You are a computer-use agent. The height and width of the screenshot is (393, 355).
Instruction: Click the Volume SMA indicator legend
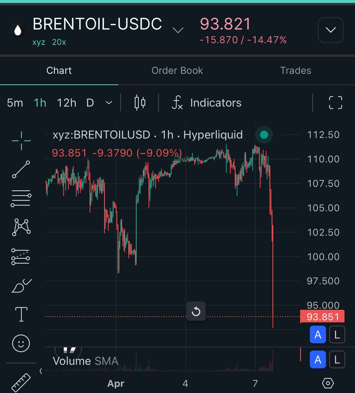[85, 361]
